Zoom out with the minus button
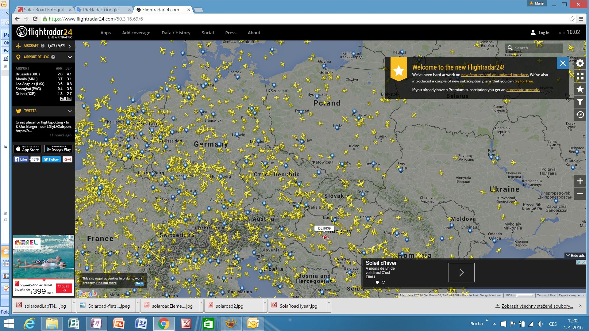Viewport: 589px width, 331px height. click(580, 194)
